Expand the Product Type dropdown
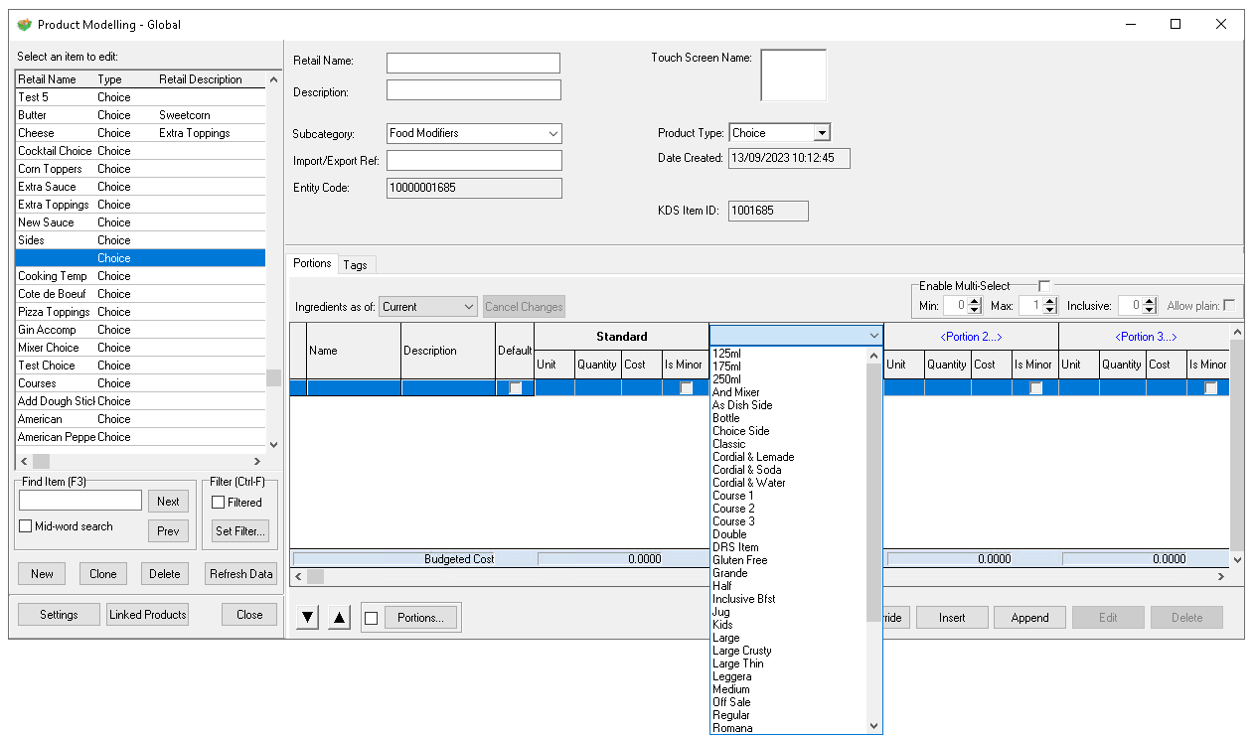Screen dimensions: 1255x736 click(x=821, y=133)
